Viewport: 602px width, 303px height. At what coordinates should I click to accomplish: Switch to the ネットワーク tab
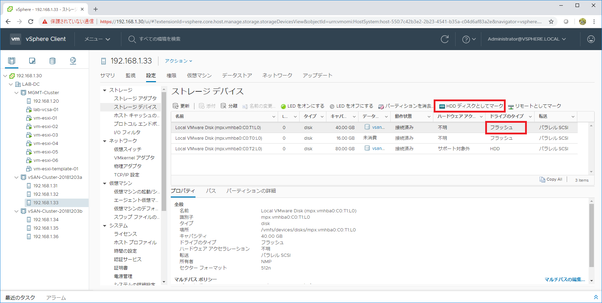pos(277,75)
